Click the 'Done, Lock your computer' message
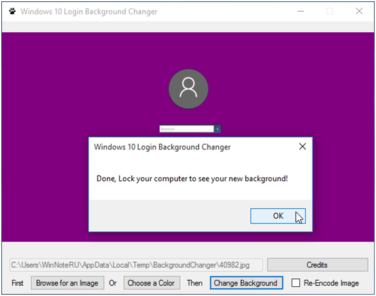The width and height of the screenshot is (376, 296). point(192,179)
